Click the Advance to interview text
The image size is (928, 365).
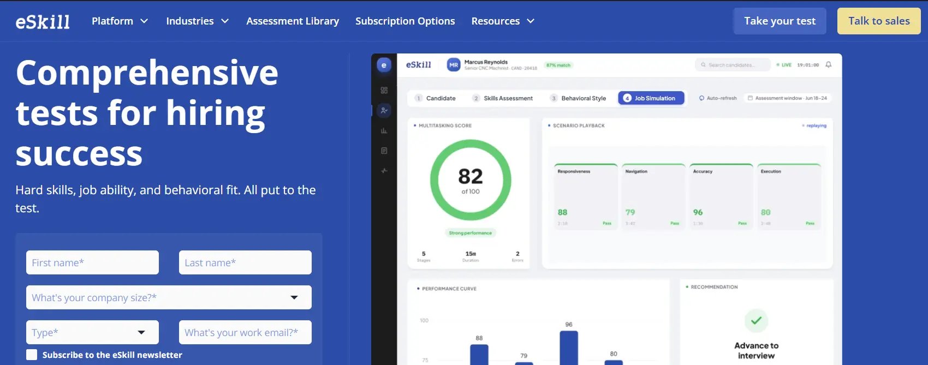(756, 350)
